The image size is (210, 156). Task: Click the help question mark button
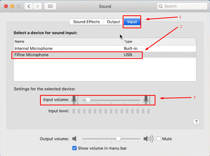pyautogui.click(x=196, y=122)
